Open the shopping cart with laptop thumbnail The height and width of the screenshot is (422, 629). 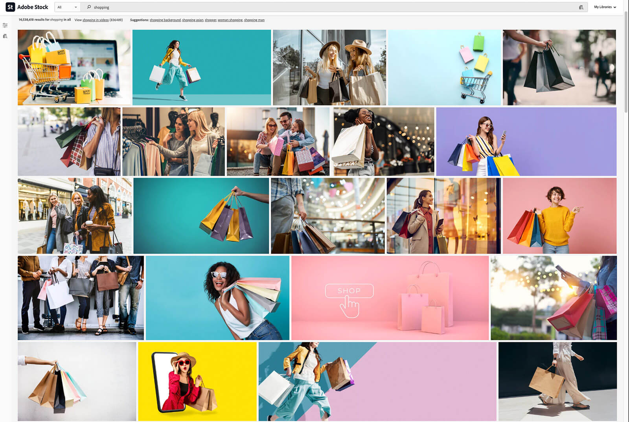tap(74, 67)
